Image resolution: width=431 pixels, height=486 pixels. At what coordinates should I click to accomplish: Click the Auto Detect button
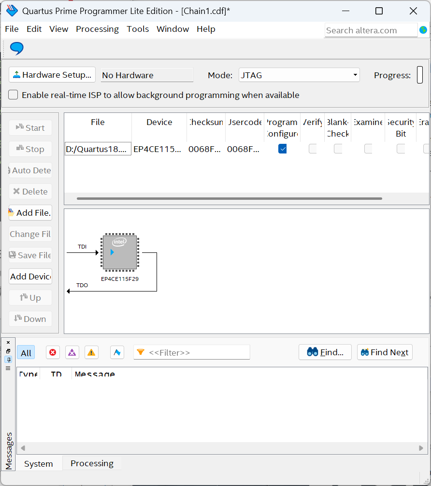point(30,170)
